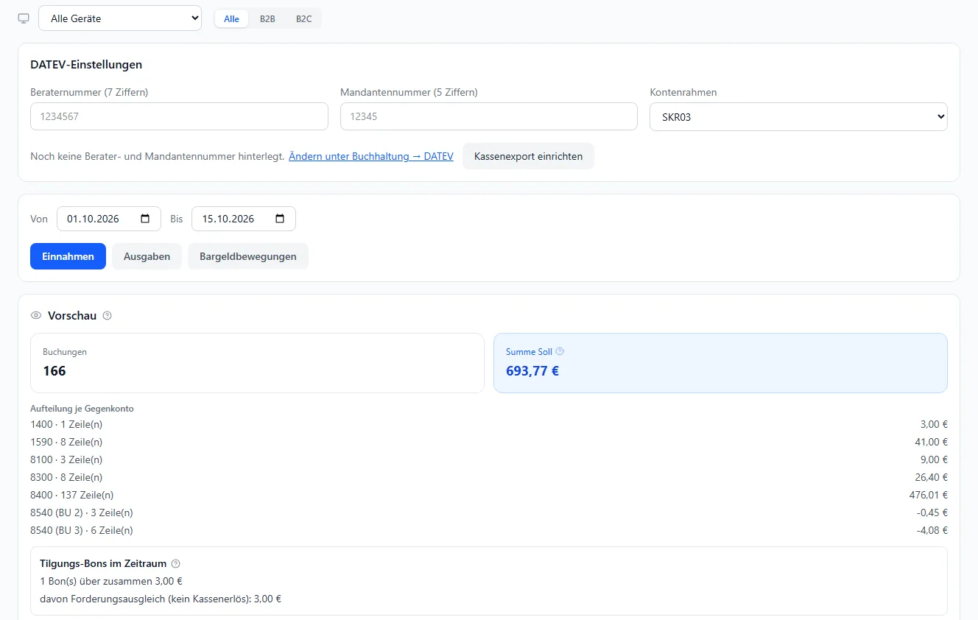978x620 pixels.
Task: Open the calendar picker for Bis date
Action: tap(280, 219)
